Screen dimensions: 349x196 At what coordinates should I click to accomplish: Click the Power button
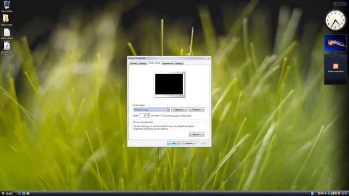[x=196, y=134]
